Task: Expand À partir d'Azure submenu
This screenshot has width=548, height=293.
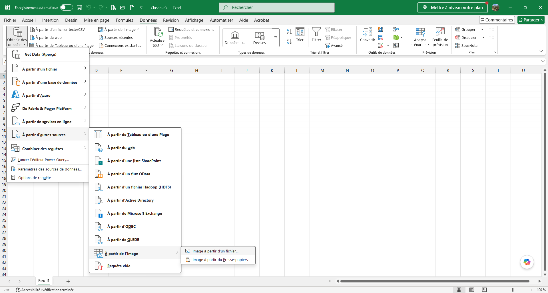Action: point(48,95)
